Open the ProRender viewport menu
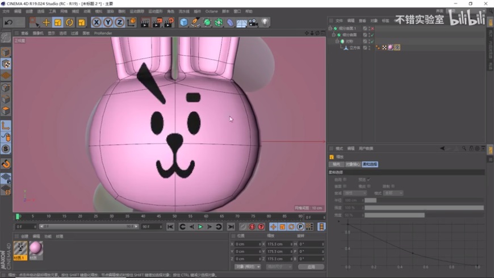The width and height of the screenshot is (494, 278). (103, 33)
